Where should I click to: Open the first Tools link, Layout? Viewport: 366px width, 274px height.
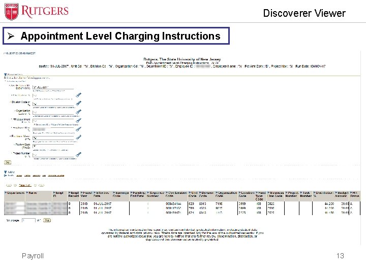pos(19,176)
